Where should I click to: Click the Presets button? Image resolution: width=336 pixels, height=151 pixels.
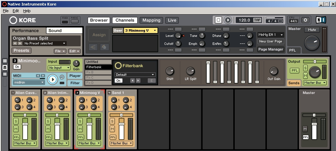[21, 50]
